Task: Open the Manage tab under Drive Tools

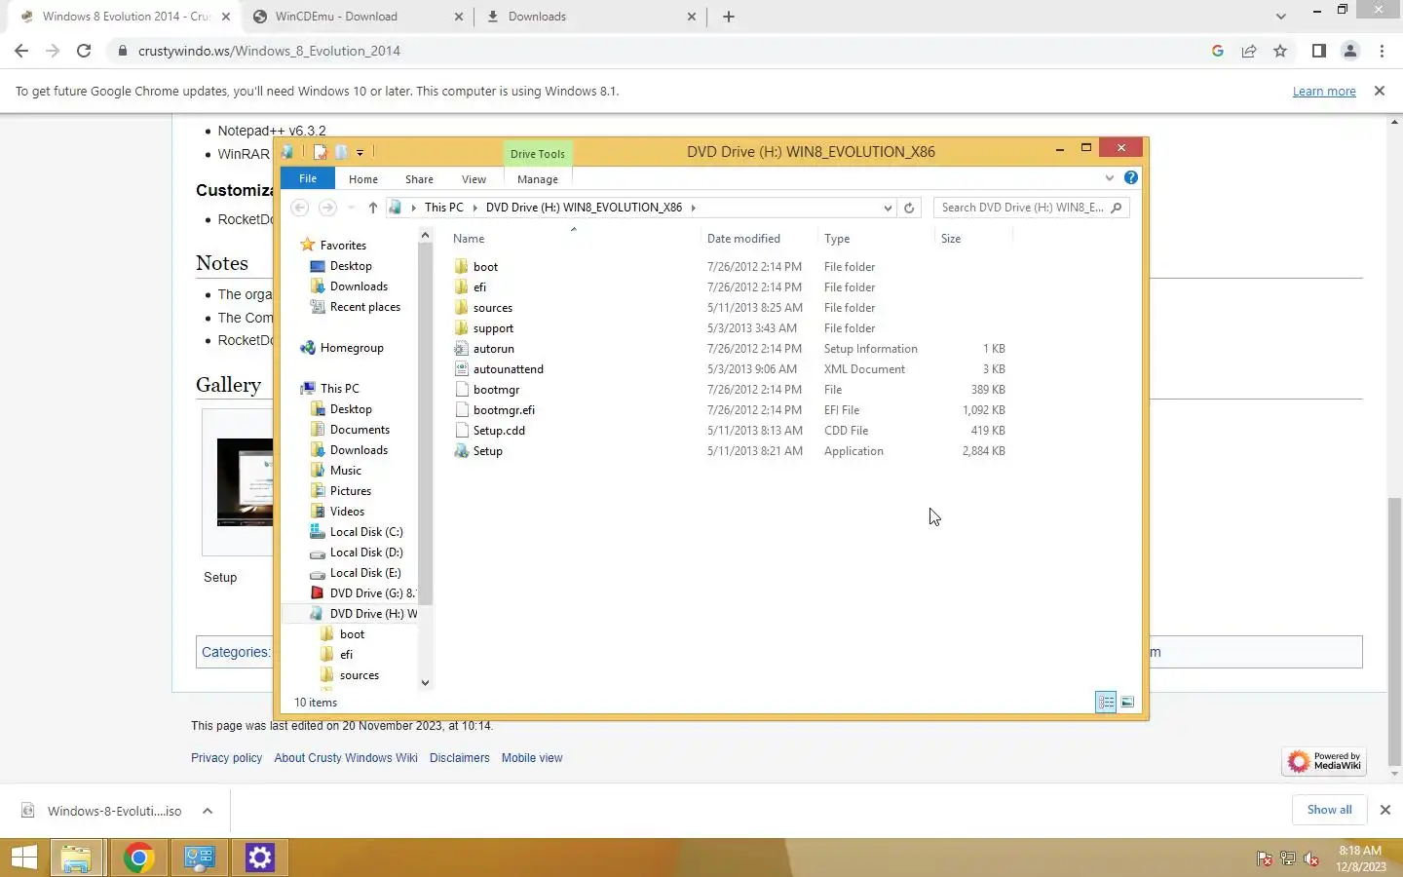Action: (538, 179)
